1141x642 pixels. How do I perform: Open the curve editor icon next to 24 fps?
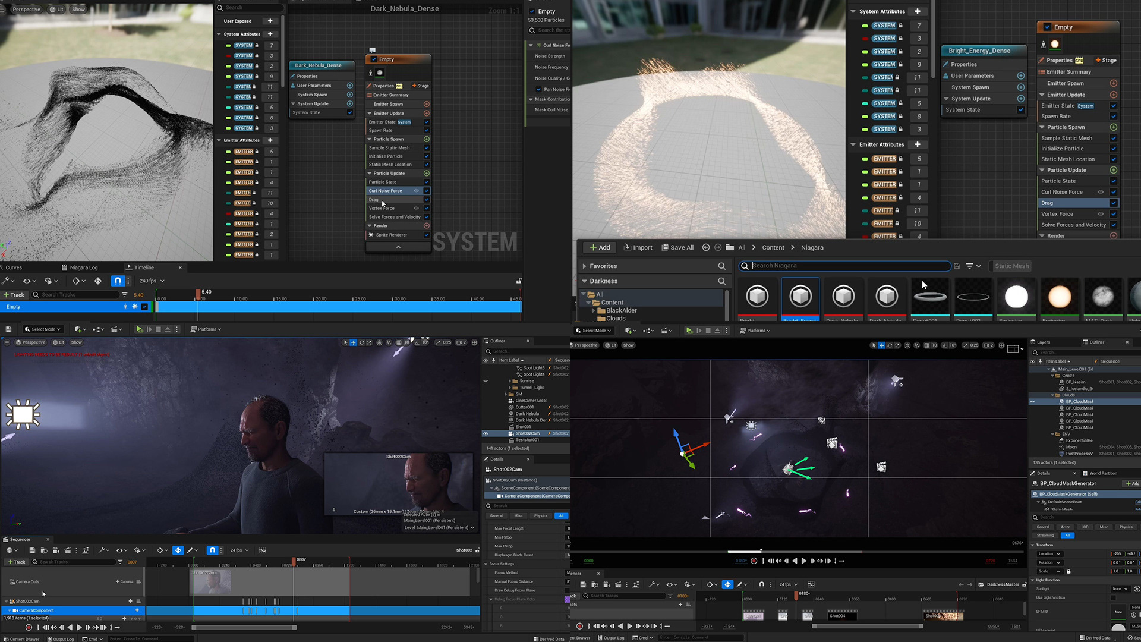(263, 550)
